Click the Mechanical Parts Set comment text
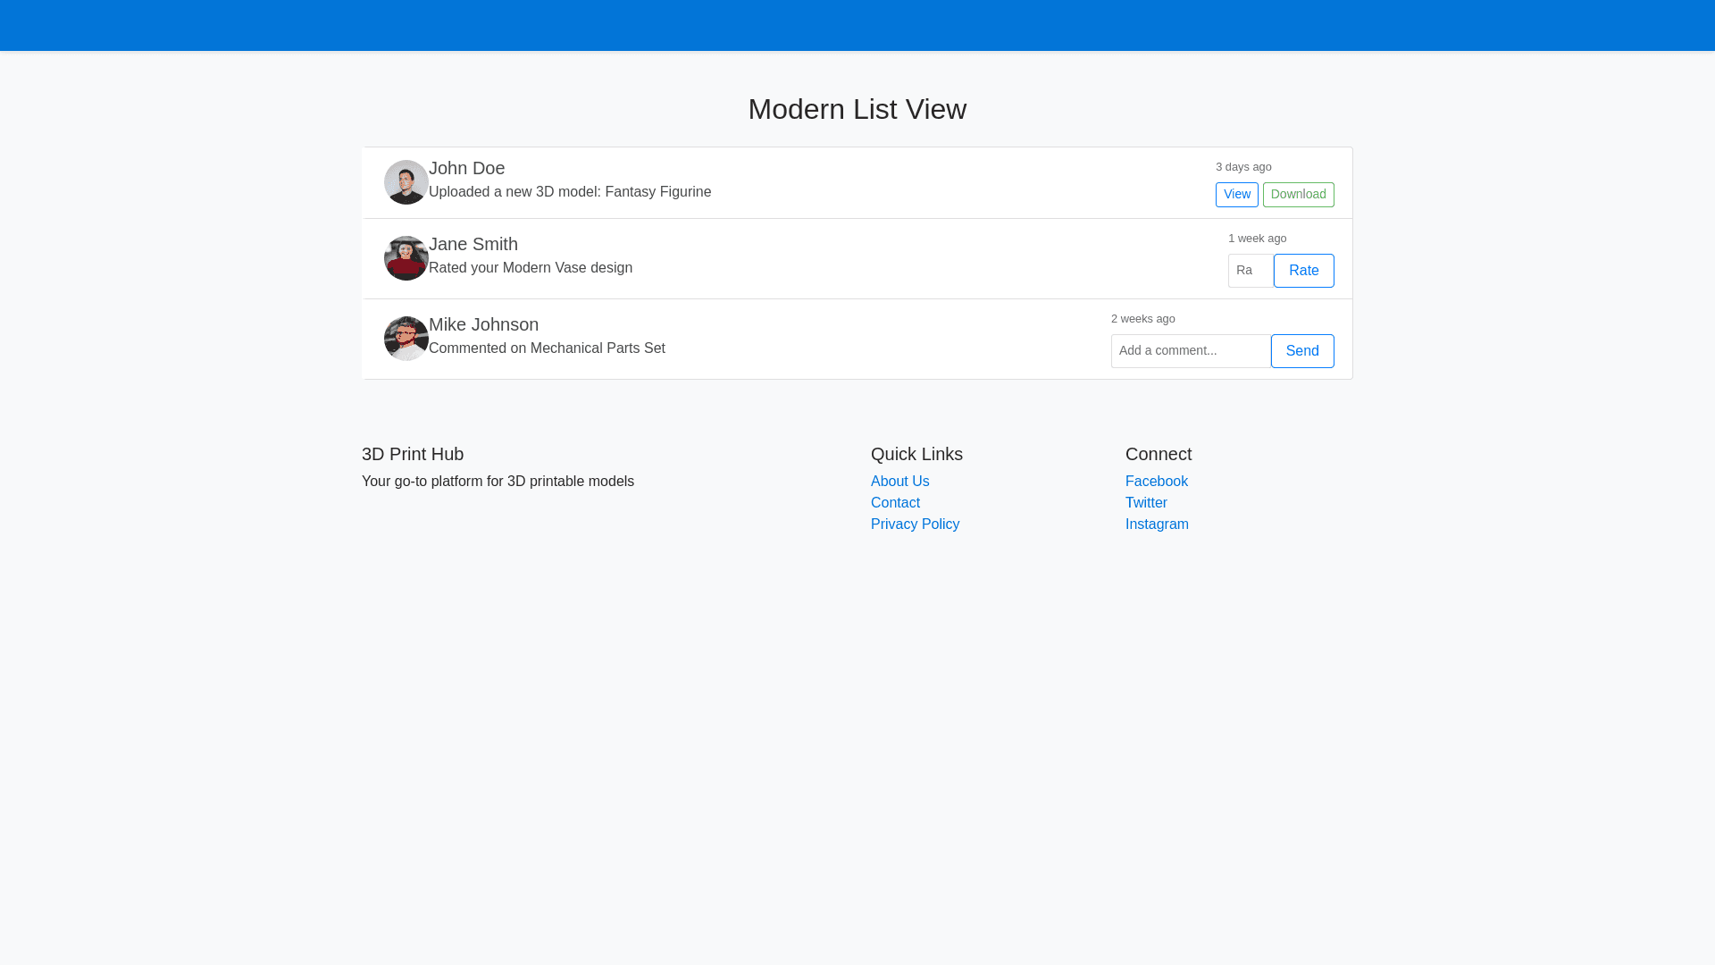The width and height of the screenshot is (1715, 965). pyautogui.click(x=547, y=348)
